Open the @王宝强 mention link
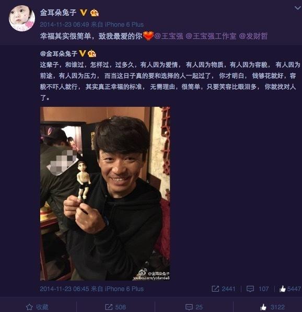 click(x=169, y=36)
